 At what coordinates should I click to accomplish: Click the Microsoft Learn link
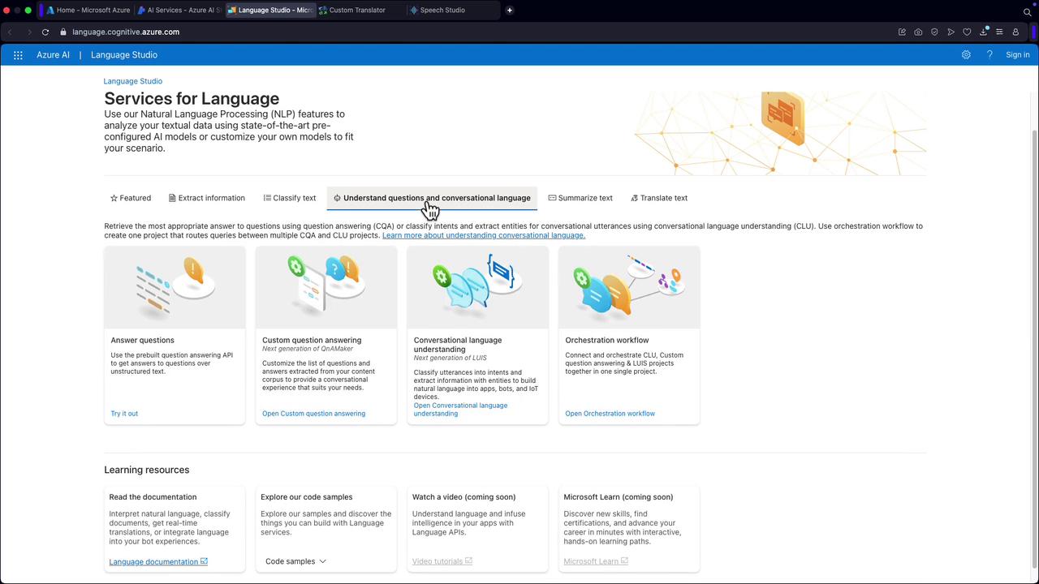point(596,561)
